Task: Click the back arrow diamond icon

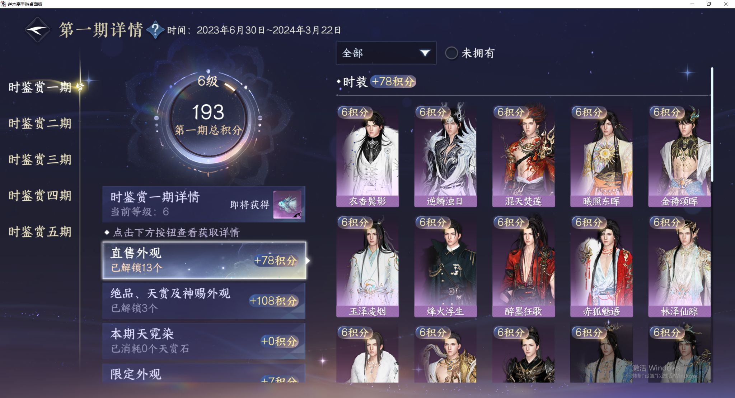Action: (37, 30)
